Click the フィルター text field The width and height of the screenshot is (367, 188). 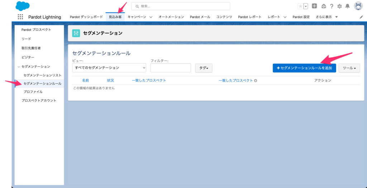click(x=171, y=68)
